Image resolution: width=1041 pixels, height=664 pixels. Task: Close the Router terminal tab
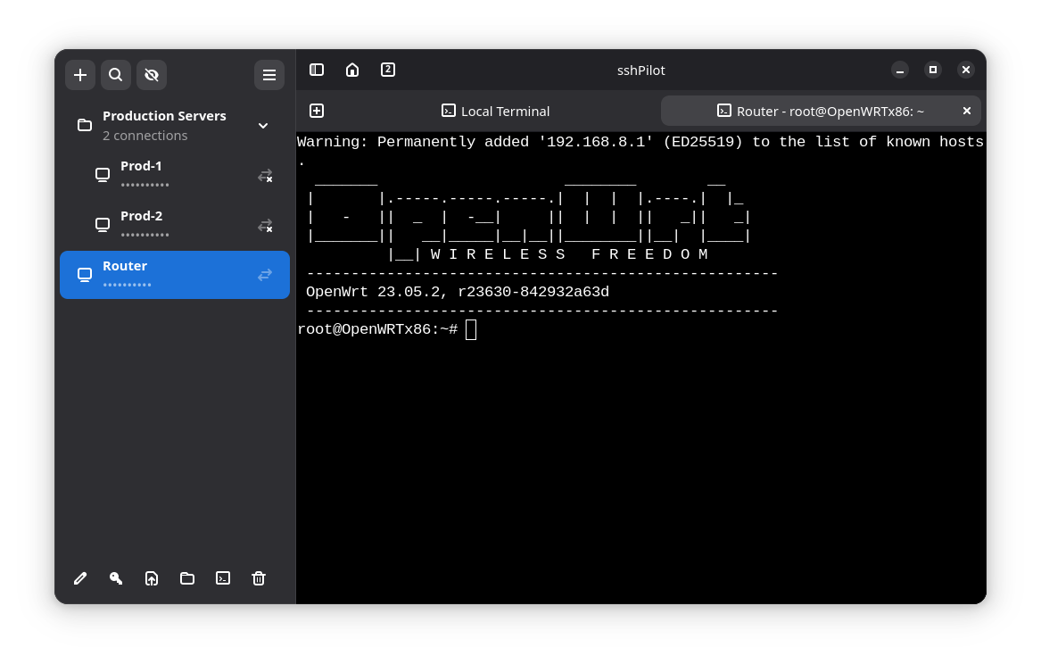[967, 111]
